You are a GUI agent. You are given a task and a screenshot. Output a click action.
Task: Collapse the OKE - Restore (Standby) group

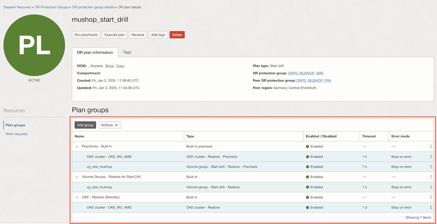click(77, 197)
